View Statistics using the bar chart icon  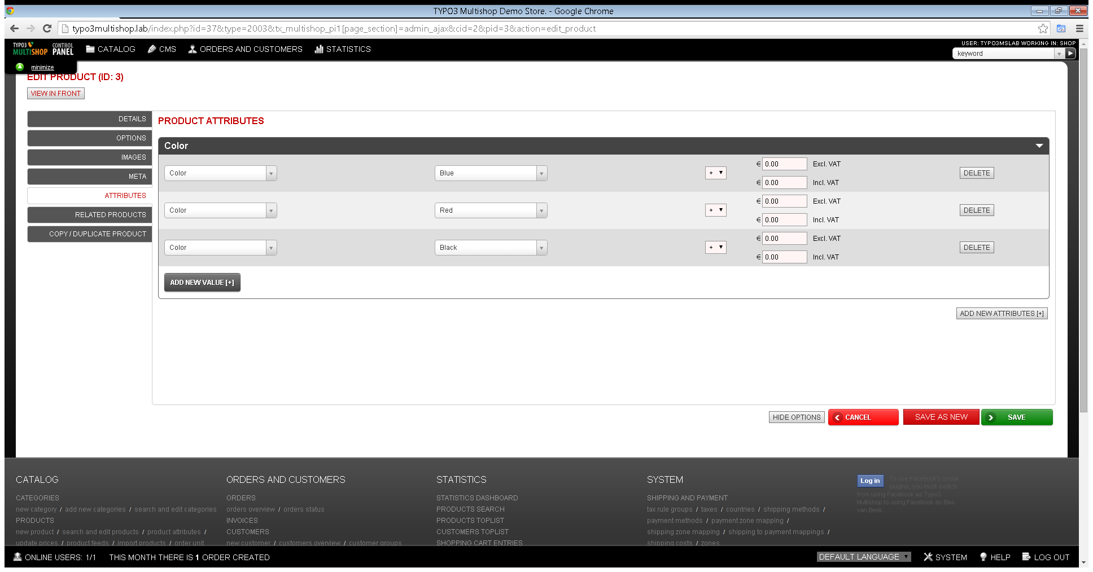click(x=320, y=49)
